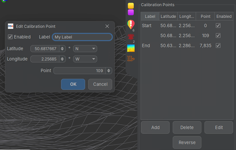
Task: Toggle Enabled checkbox for End row
Action: (x=218, y=45)
